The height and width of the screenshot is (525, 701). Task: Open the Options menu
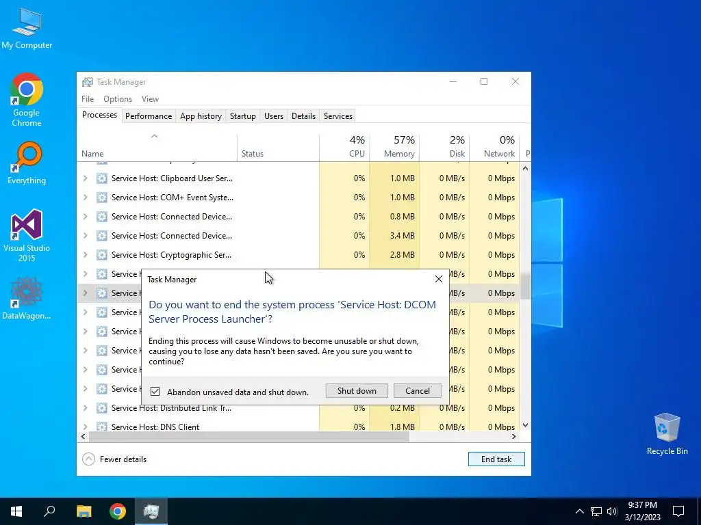tap(118, 99)
